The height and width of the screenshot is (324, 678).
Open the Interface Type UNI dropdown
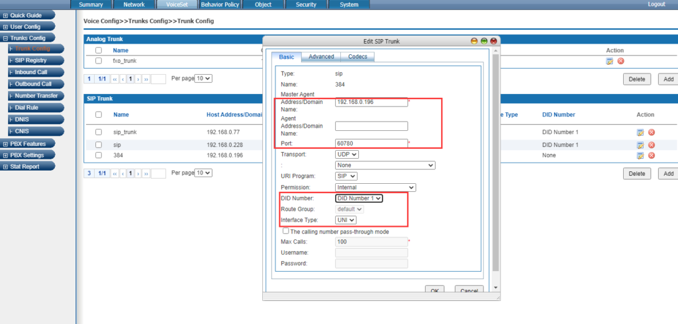tap(346, 220)
